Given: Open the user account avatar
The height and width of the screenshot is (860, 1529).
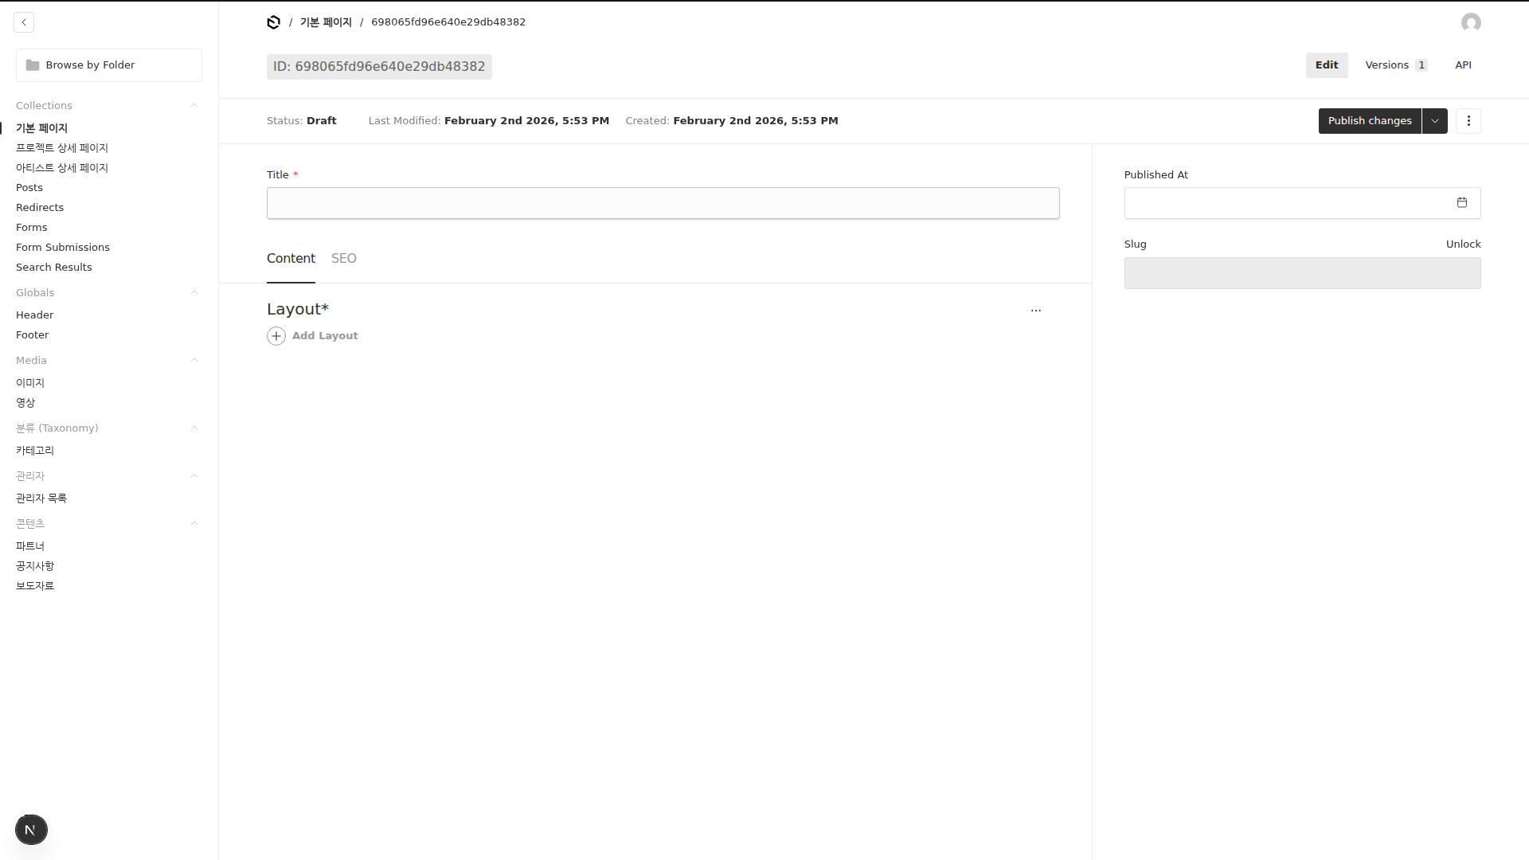Looking at the screenshot, I should click(1471, 22).
